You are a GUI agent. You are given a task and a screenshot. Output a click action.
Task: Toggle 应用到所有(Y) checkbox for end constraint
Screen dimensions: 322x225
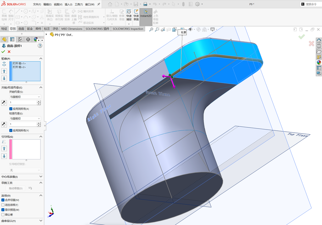click(x=11, y=130)
